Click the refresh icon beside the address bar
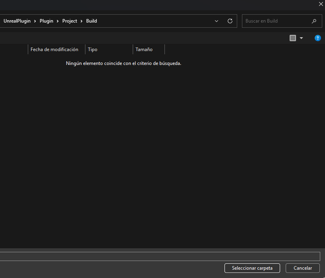The width and height of the screenshot is (325, 278). click(x=230, y=21)
